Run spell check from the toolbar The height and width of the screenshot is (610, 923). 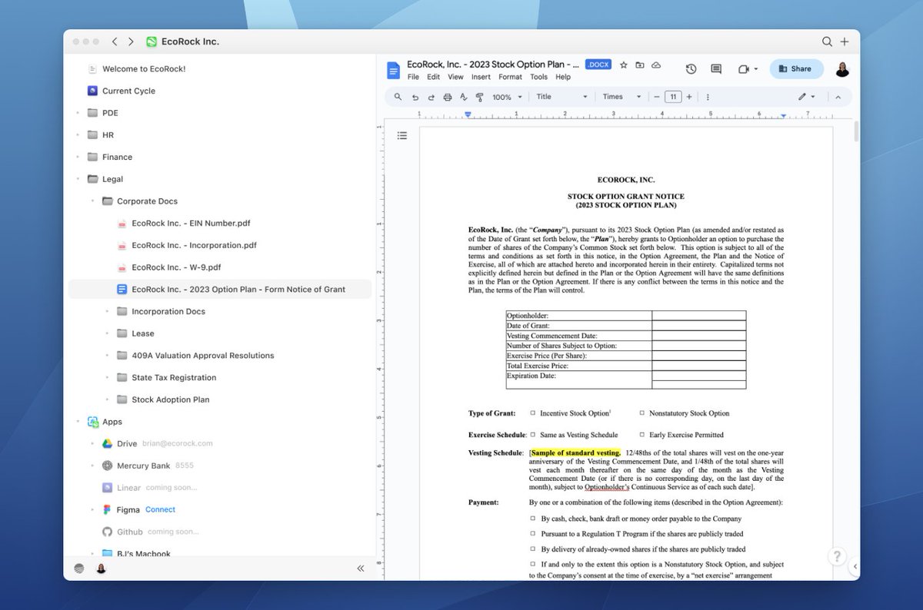coord(464,97)
